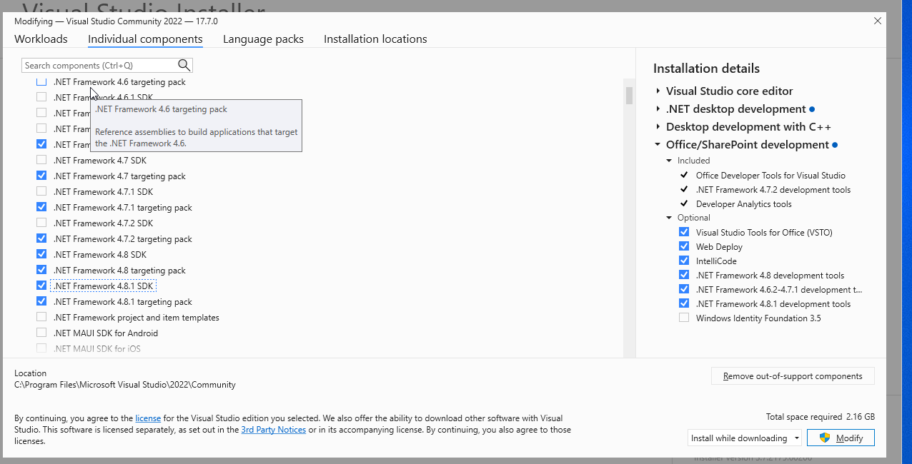Uncheck .NET Framework 4.7 targeting pack
912x464 pixels.
(41, 176)
